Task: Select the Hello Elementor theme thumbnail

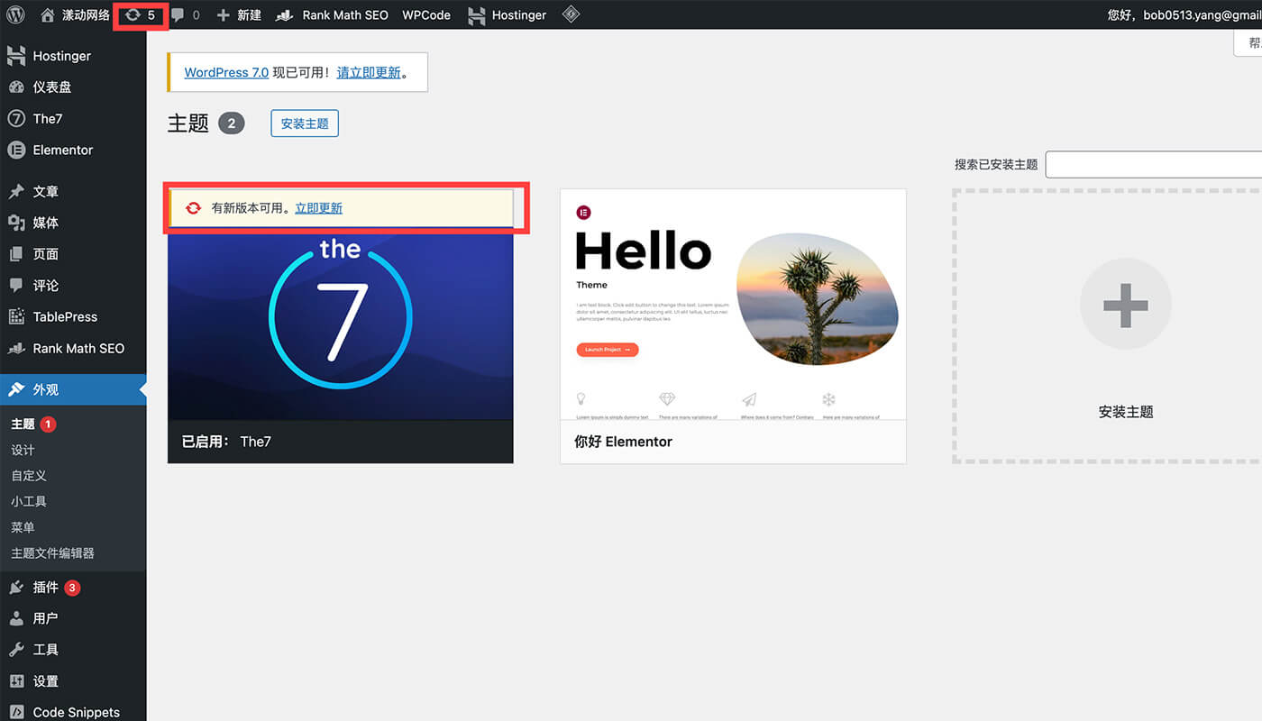Action: [x=733, y=305]
